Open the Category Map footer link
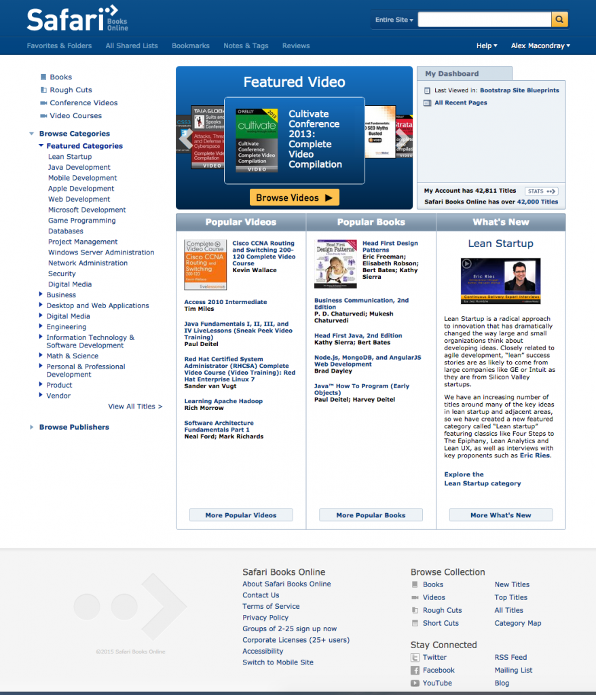This screenshot has height=695, width=596. click(x=518, y=623)
